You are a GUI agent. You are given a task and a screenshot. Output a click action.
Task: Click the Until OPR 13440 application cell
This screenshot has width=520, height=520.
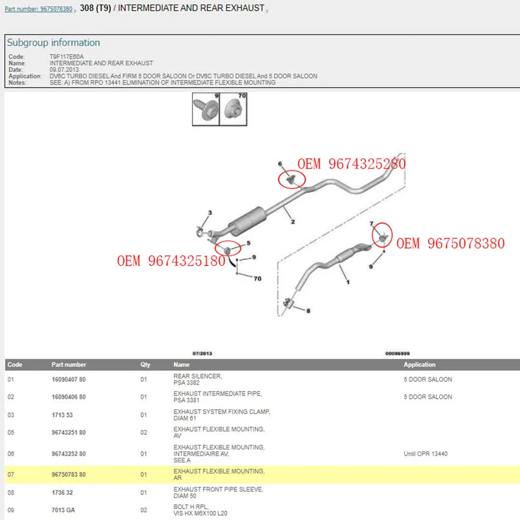(x=425, y=453)
